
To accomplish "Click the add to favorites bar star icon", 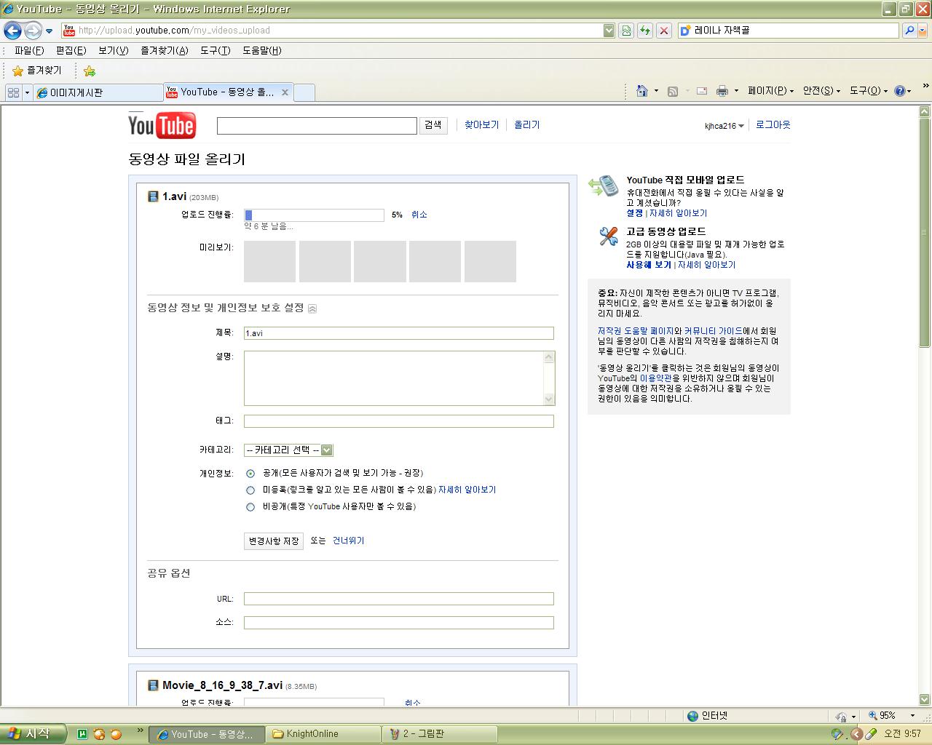I will (x=90, y=71).
